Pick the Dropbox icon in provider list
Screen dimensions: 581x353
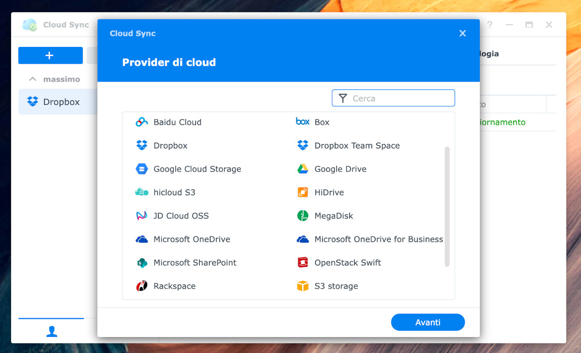141,146
